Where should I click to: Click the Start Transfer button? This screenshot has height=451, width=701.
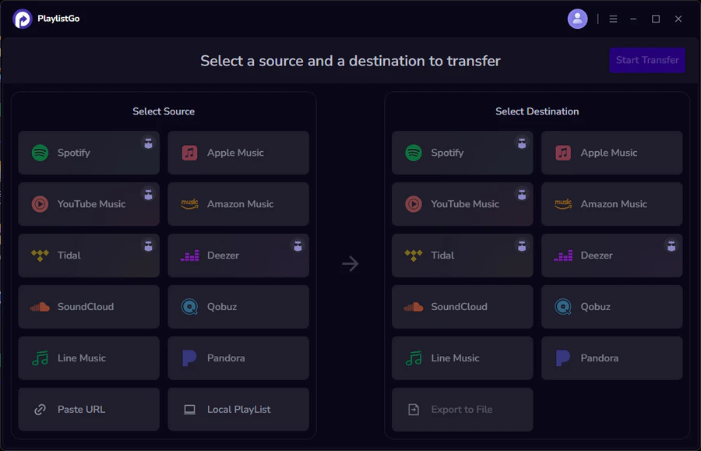(x=647, y=60)
